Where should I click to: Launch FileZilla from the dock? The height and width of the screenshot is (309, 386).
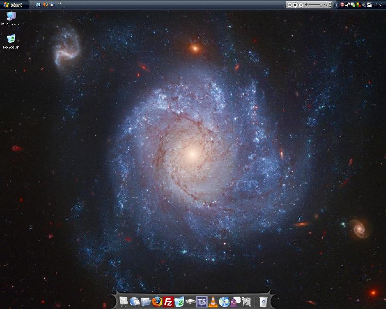click(x=168, y=302)
